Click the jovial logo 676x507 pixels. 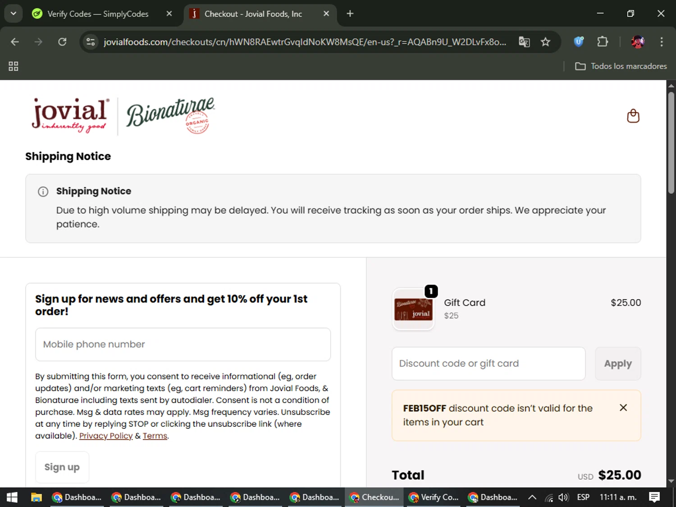tap(70, 115)
